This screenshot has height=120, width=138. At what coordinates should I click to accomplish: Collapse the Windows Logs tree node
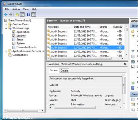pos(6,28)
